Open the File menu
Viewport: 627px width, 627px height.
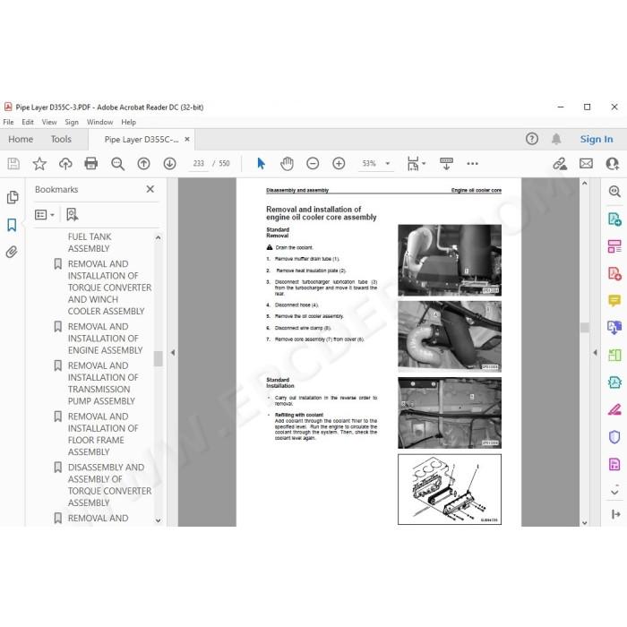8,122
